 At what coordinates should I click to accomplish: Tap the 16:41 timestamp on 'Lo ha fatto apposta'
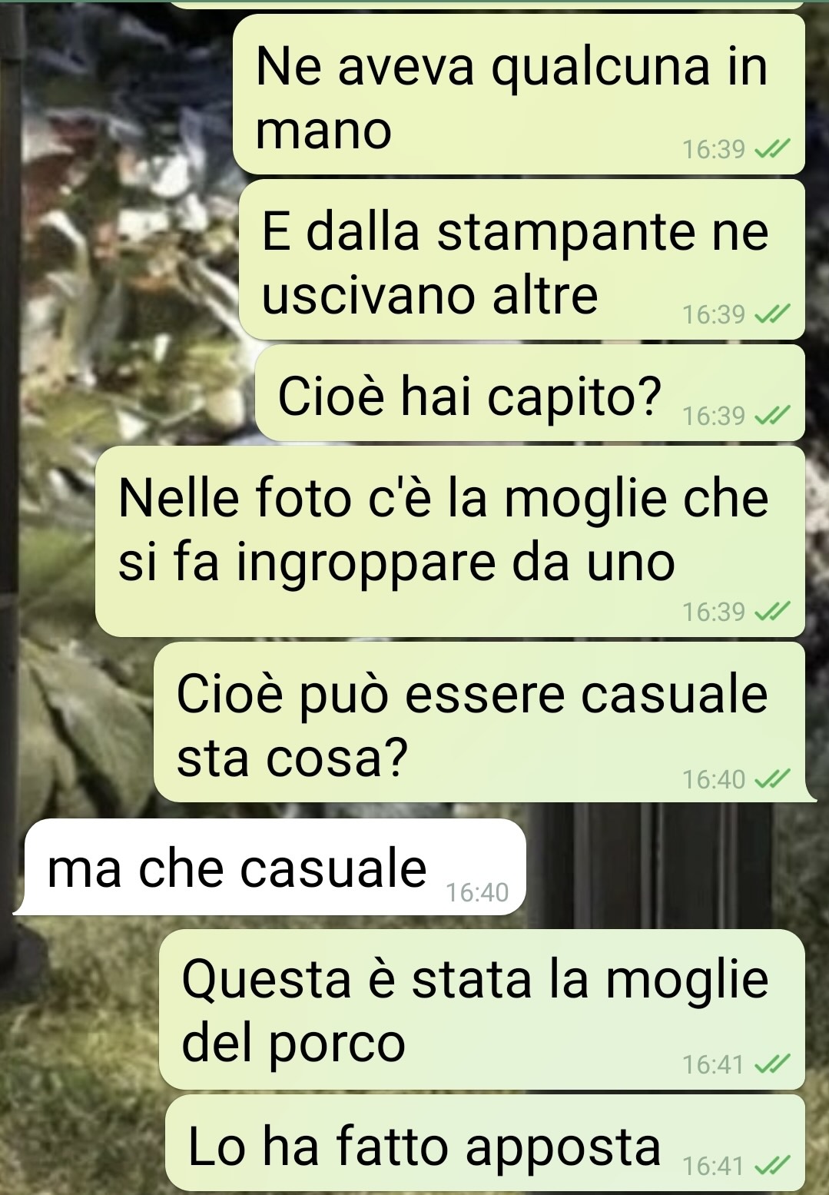(714, 1167)
